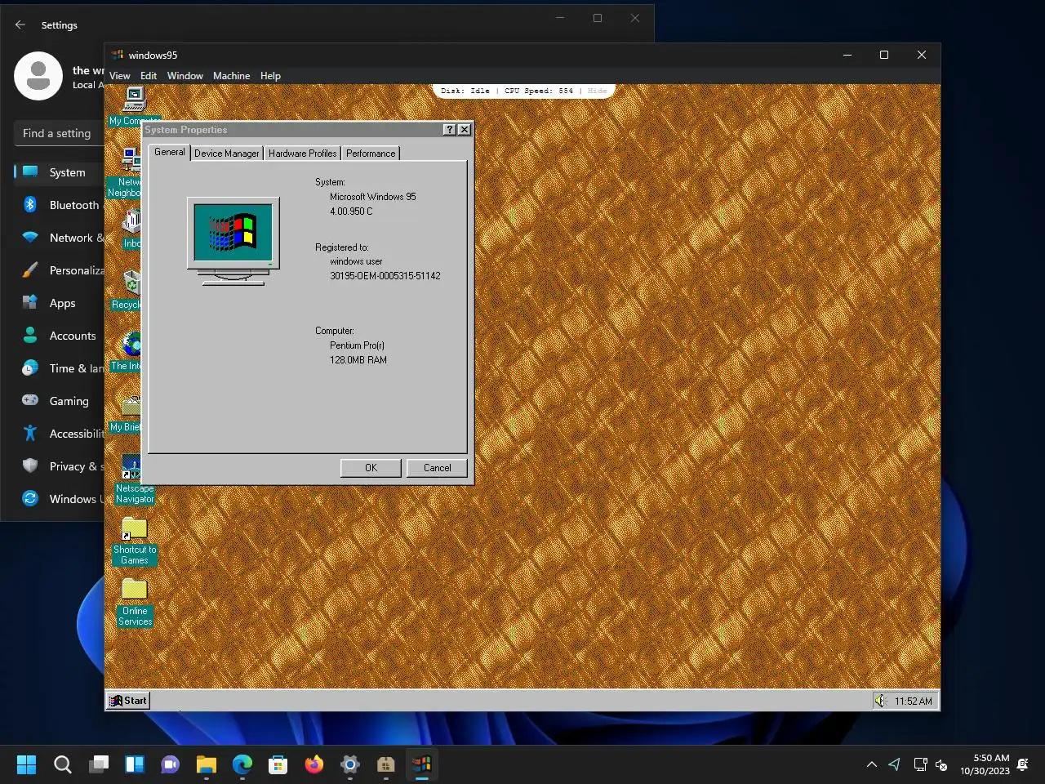
Task: Click the muted volume tray icon
Action: click(x=941, y=765)
